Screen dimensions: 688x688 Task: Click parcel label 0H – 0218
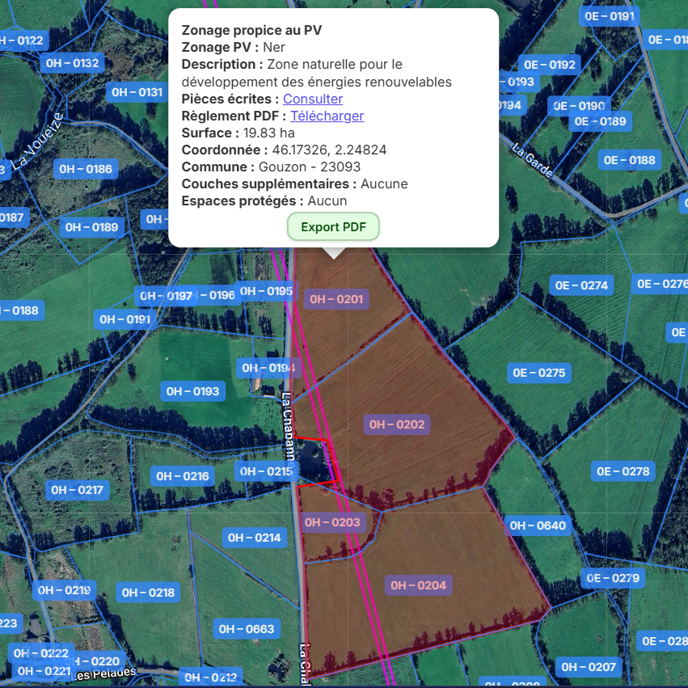pyautogui.click(x=148, y=593)
